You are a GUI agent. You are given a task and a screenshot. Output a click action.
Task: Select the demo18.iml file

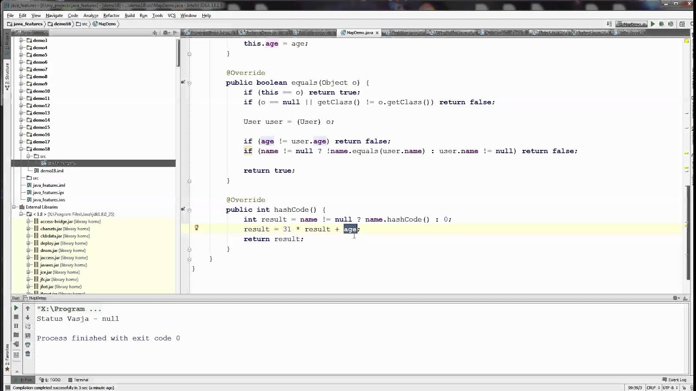[48, 171]
